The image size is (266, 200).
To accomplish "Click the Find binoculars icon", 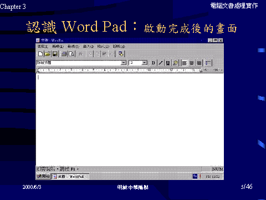I will (x=81, y=54).
